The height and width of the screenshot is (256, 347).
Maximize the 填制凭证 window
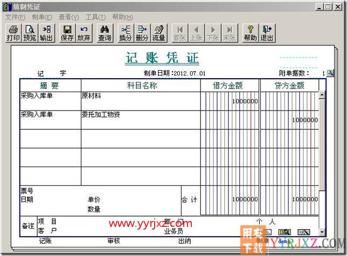[x=328, y=7]
